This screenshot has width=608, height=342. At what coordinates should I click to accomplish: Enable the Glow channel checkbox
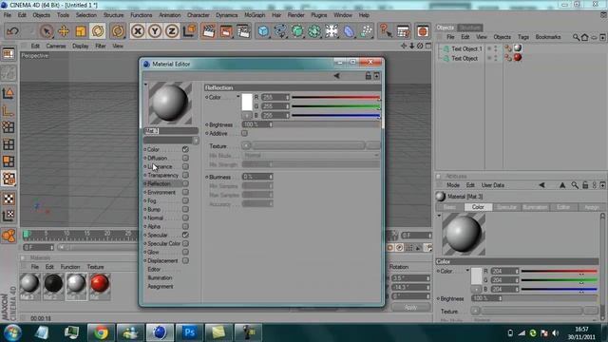point(185,252)
